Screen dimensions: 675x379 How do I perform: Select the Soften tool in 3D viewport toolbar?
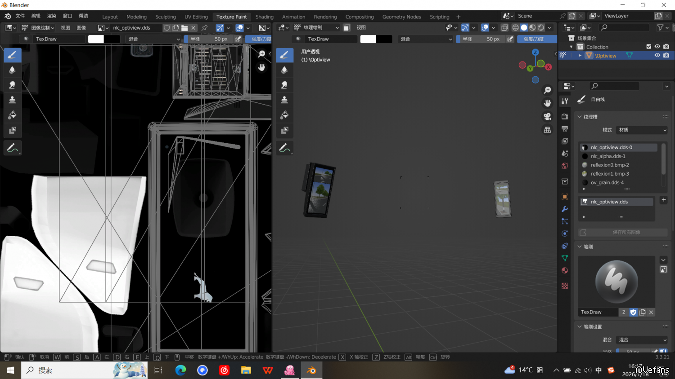pos(284,70)
